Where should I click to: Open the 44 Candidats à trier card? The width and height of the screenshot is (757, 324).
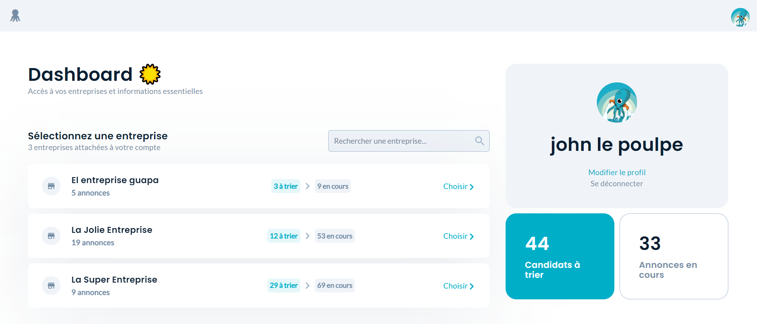[559, 256]
